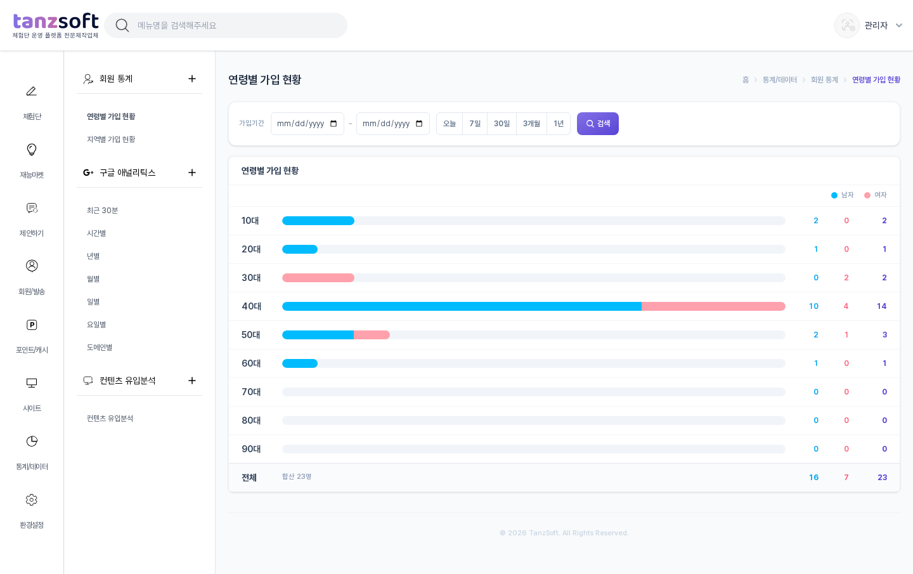Open the 최근 30분 analytics menu
This screenshot has height=574, width=913.
pyautogui.click(x=103, y=211)
